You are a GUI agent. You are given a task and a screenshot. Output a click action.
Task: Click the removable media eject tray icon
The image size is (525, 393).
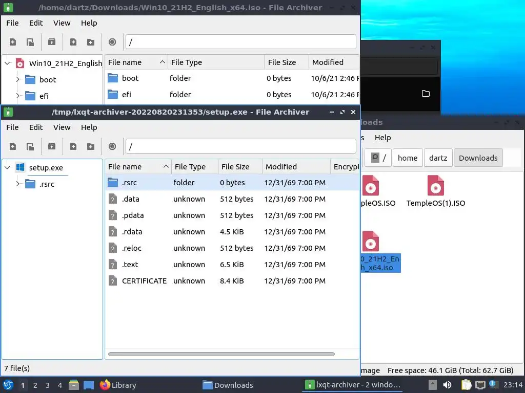coord(433,385)
